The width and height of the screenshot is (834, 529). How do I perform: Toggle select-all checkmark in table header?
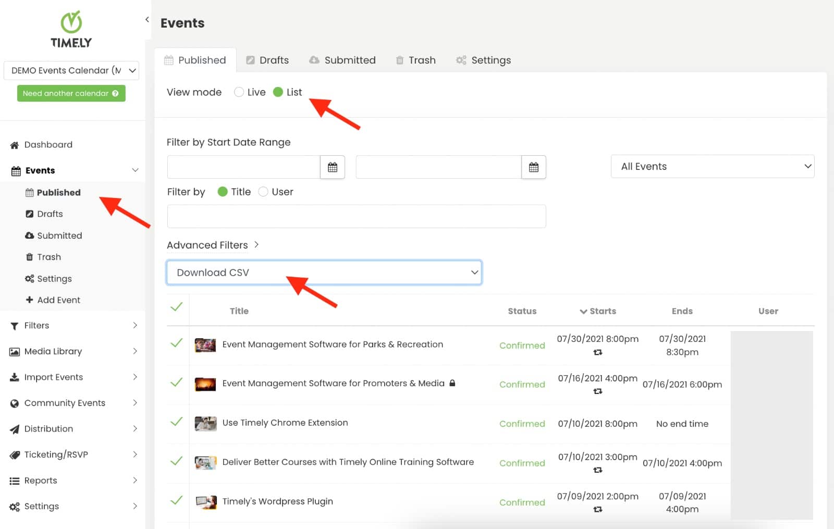(177, 307)
